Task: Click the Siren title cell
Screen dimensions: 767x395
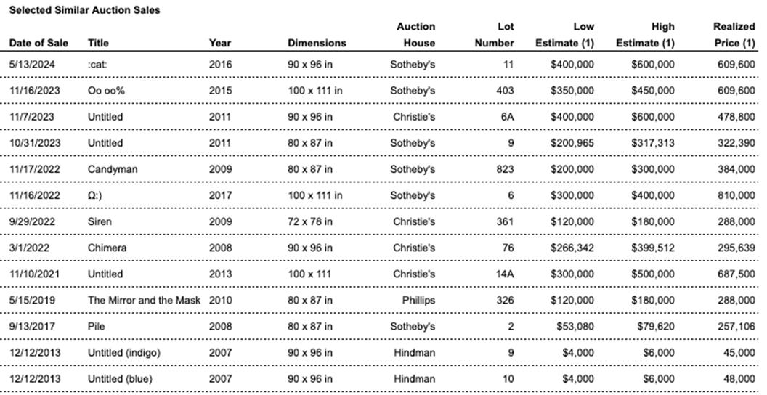Action: pos(100,221)
